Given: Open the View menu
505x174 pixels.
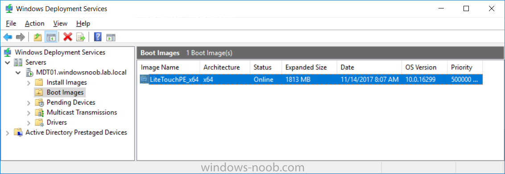Looking at the screenshot, I should [x=60, y=24].
